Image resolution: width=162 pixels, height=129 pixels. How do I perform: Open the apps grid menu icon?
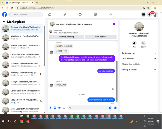(x=143, y=15)
